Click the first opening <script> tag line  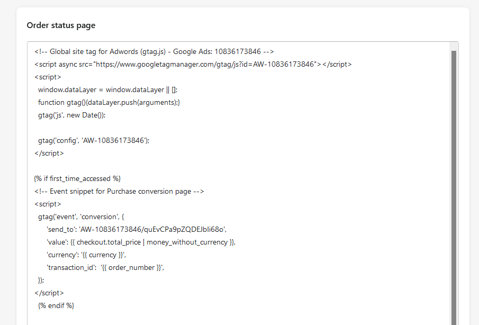(48, 77)
